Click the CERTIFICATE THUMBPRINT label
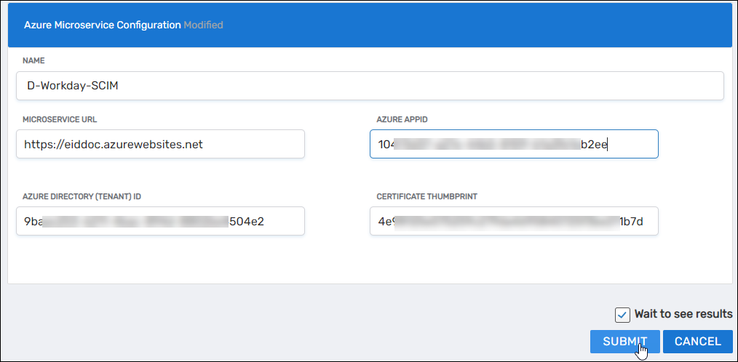The image size is (738, 362). (x=427, y=197)
